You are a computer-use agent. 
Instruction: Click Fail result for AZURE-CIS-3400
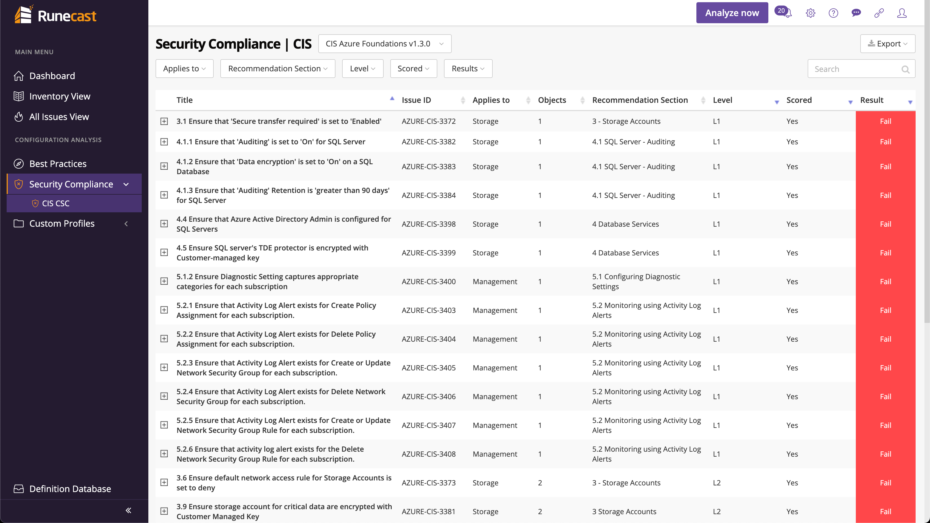click(885, 281)
